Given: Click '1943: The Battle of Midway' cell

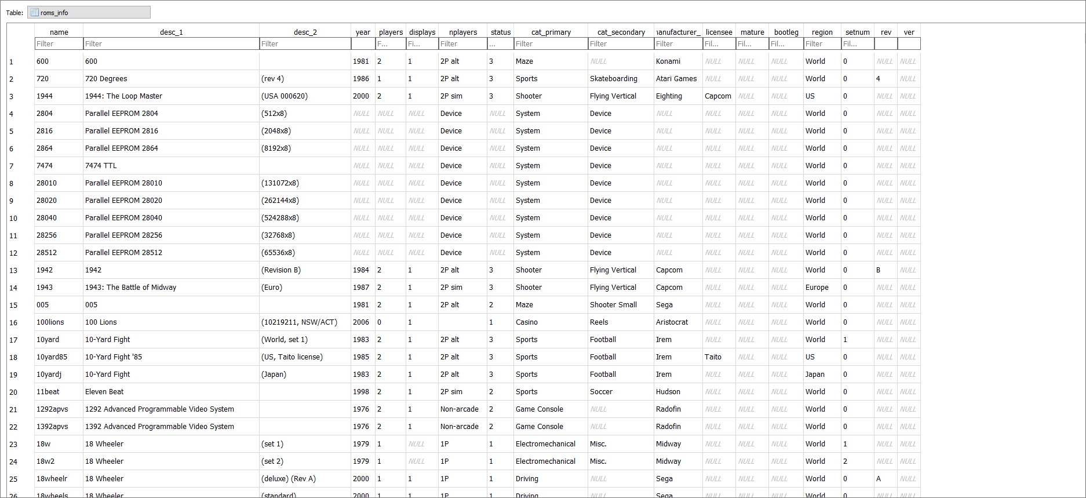Looking at the screenshot, I should [x=171, y=288].
